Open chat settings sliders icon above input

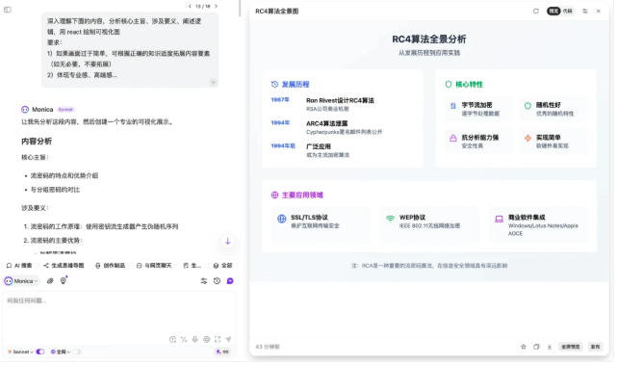(x=204, y=281)
